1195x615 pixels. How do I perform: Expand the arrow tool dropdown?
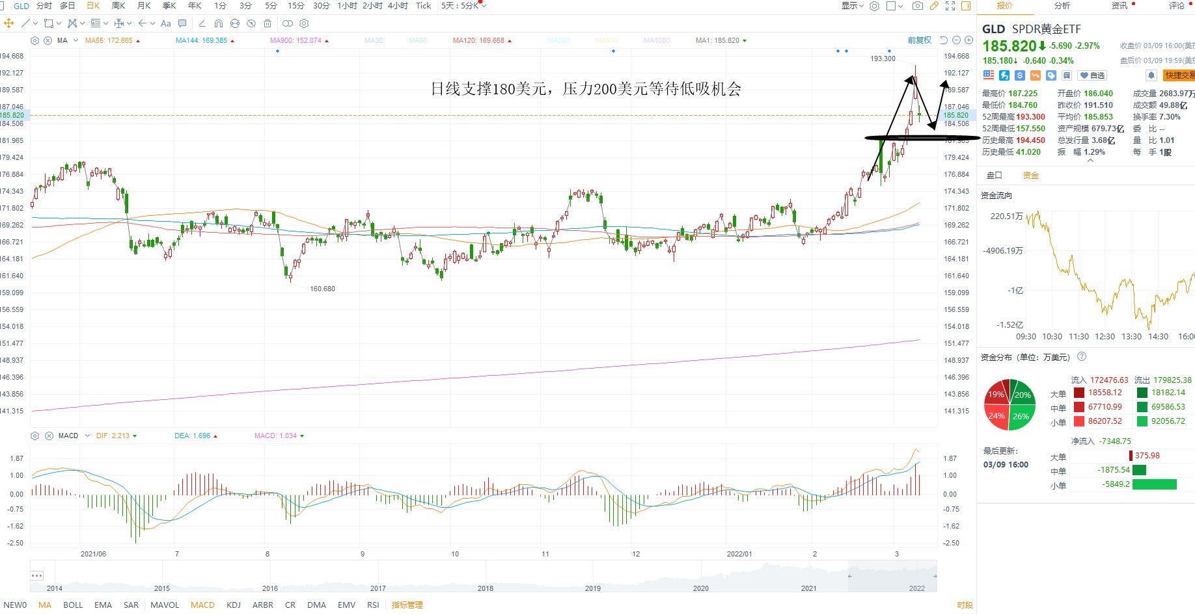152,23
